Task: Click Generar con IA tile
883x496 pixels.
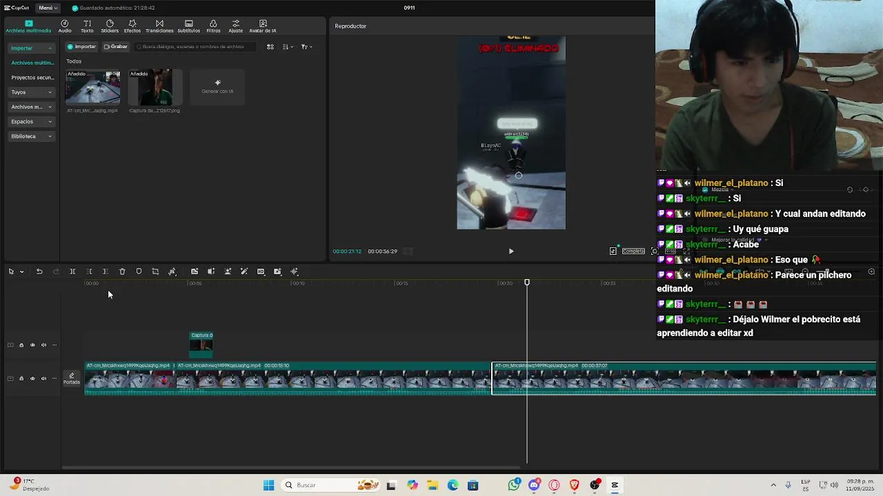Action: [217, 86]
